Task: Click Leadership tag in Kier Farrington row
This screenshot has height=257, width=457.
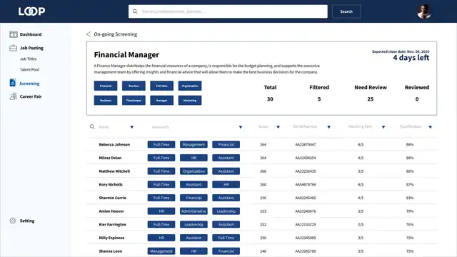Action: tap(194, 225)
